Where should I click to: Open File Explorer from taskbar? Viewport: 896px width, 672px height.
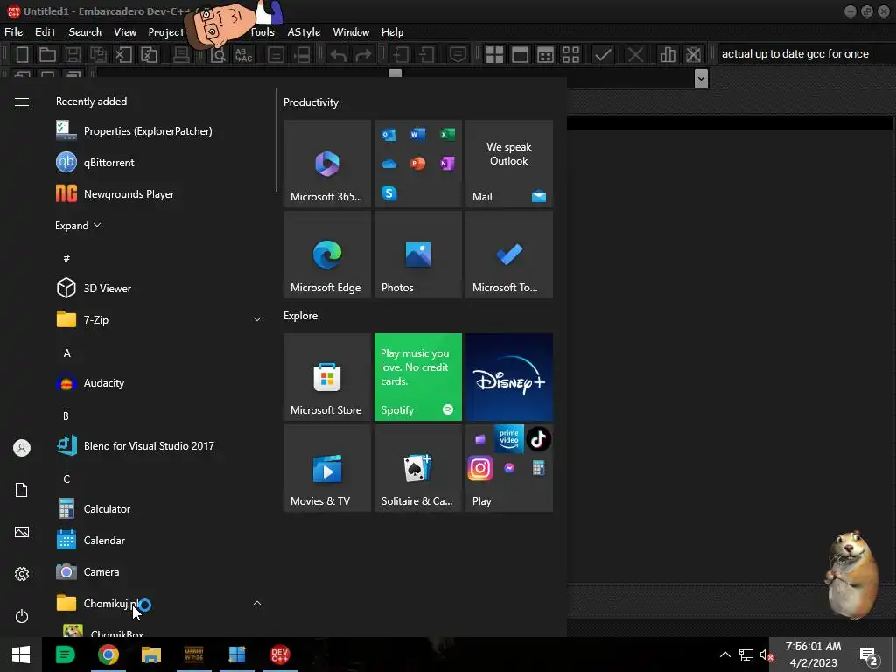click(x=151, y=654)
